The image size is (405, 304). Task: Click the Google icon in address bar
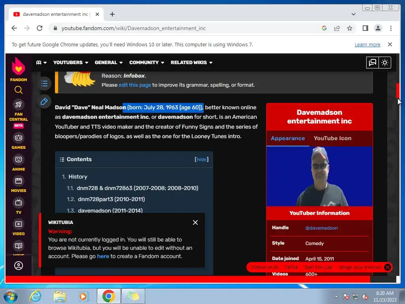click(324, 28)
